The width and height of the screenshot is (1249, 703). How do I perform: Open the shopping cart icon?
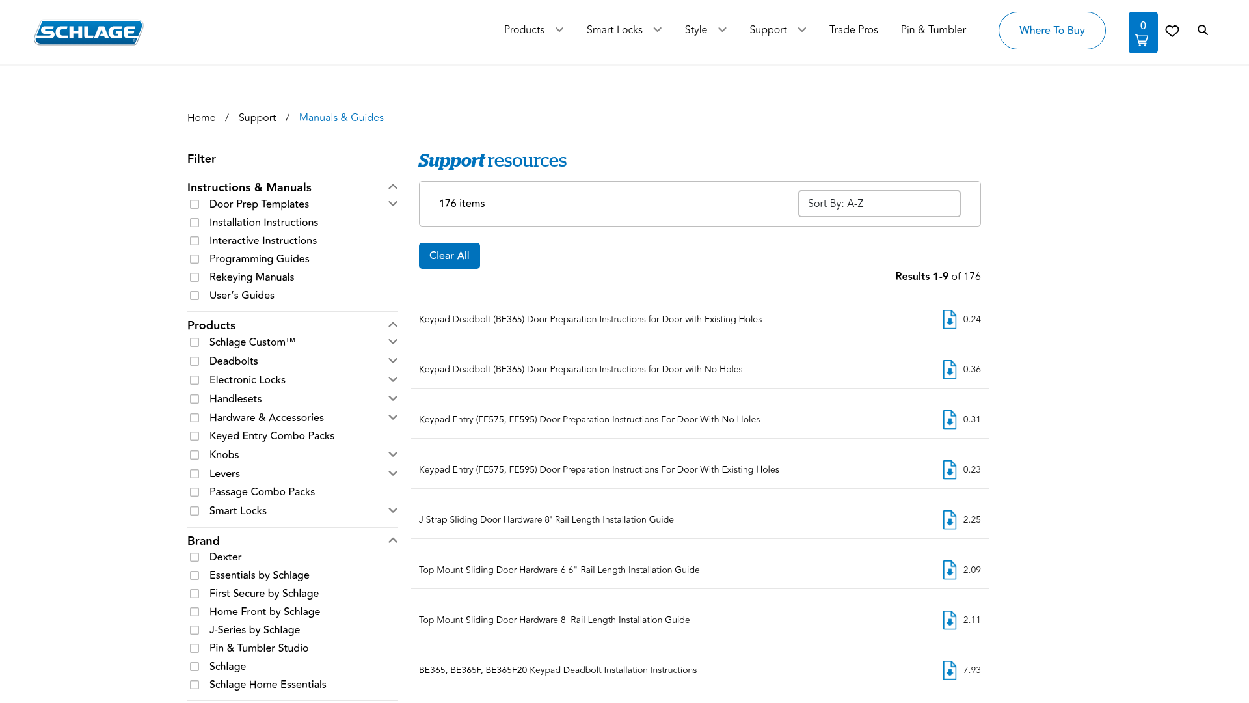[1143, 33]
